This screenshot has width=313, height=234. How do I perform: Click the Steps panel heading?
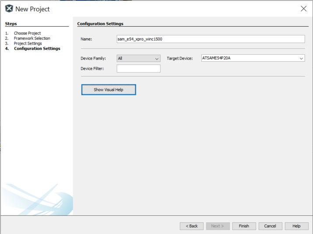pos(11,24)
